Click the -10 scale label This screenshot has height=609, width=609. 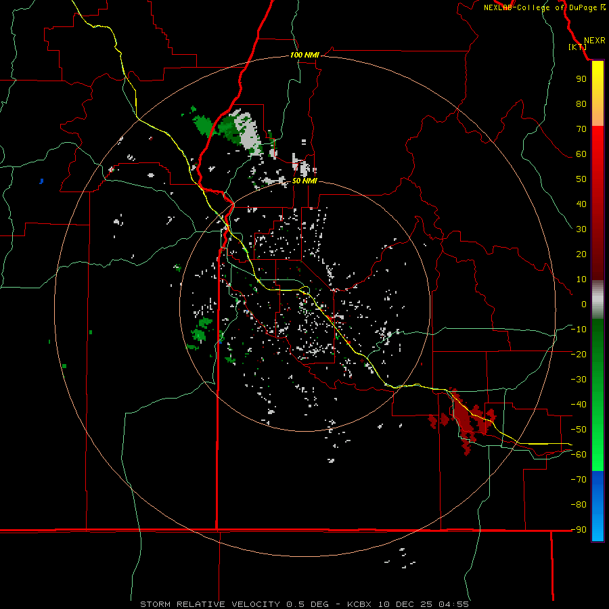(579, 330)
